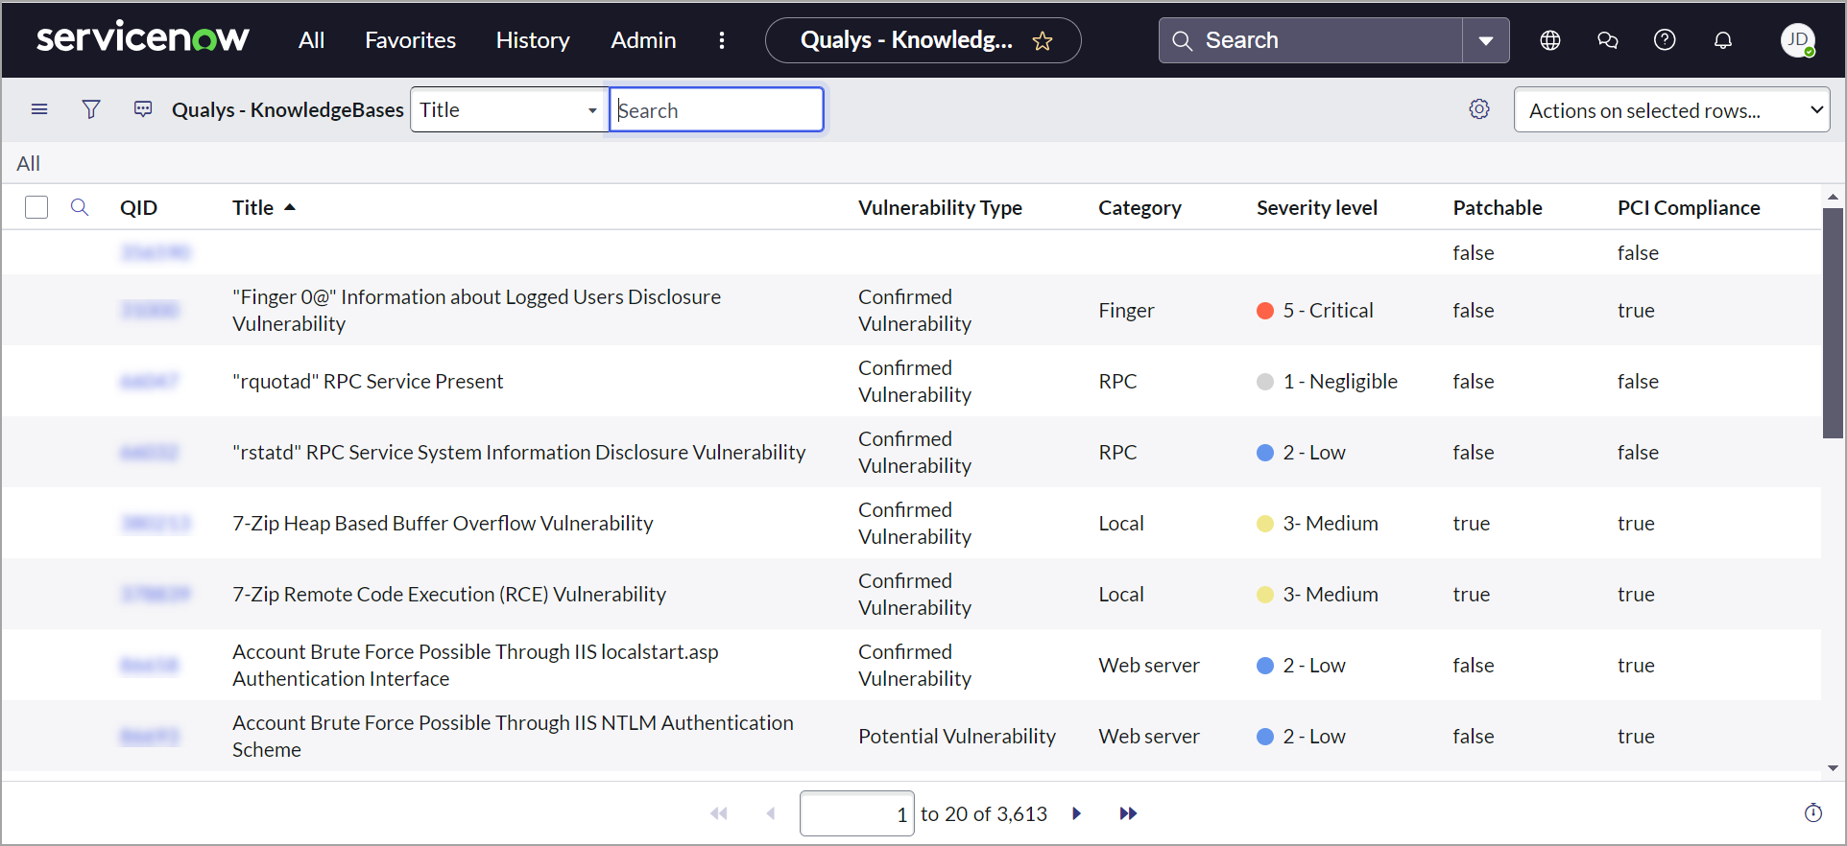Click "rquotad" RPC Service Present title
The height and width of the screenshot is (846, 1847).
point(368,381)
